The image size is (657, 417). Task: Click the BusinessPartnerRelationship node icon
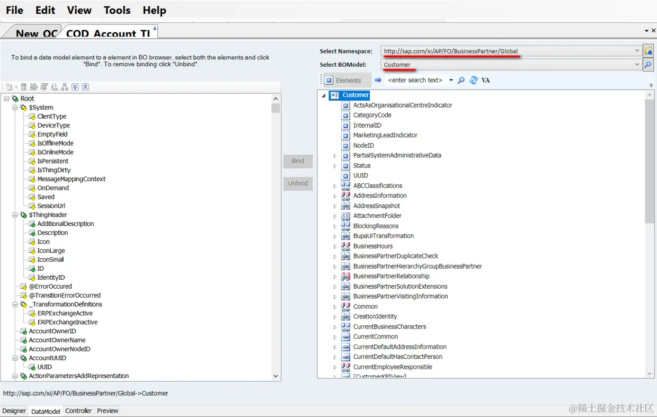coord(345,276)
